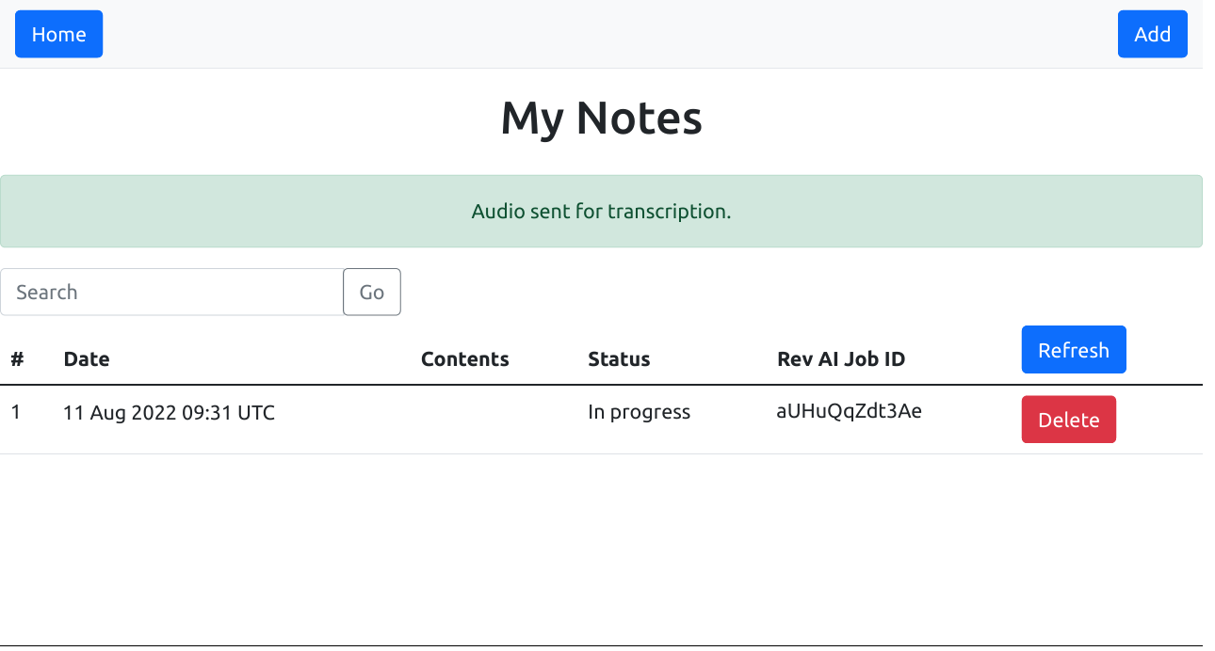Click the Rev AI Job ID header
The image size is (1215, 651).
click(x=841, y=358)
